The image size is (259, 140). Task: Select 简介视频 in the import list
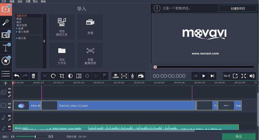point(23,32)
